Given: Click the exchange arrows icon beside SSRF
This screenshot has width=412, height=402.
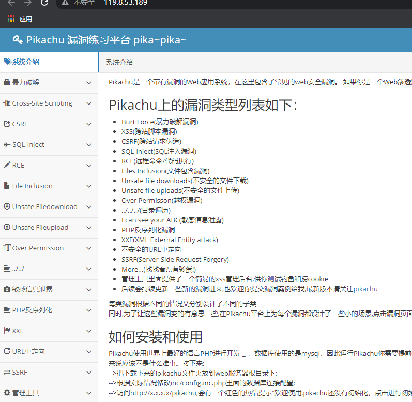Looking at the screenshot, I should 7,373.
